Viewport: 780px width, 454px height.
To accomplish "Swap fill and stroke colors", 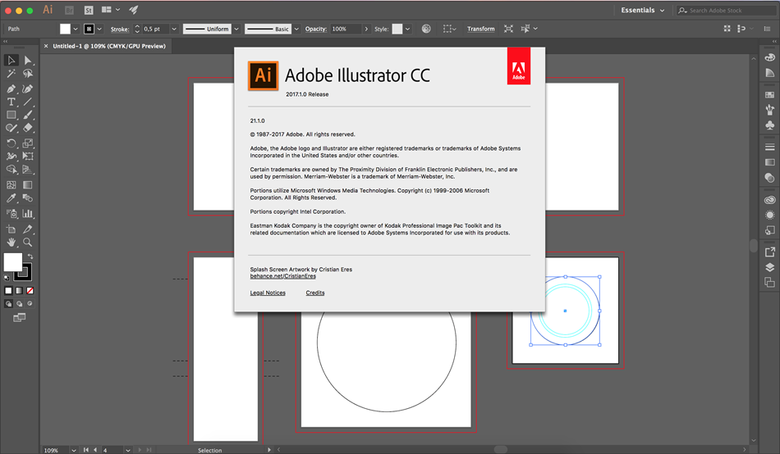I will click(x=30, y=257).
